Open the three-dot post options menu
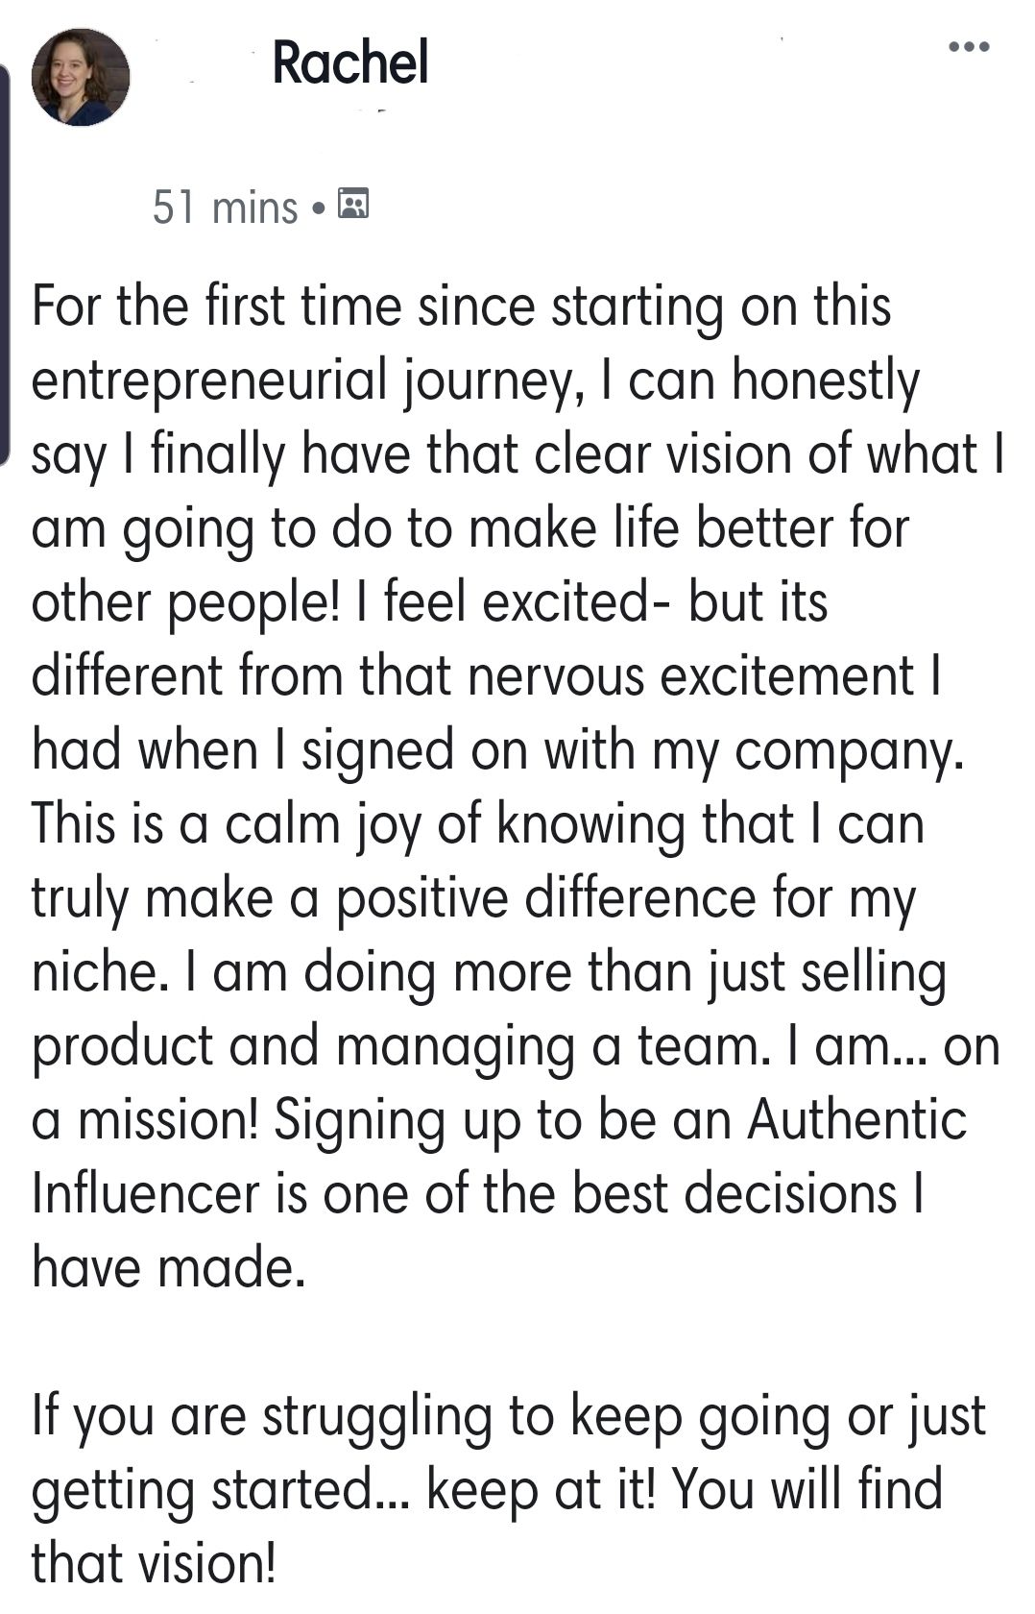 968,47
